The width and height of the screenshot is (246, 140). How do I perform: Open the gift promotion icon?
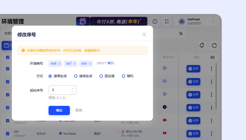click(83, 21)
